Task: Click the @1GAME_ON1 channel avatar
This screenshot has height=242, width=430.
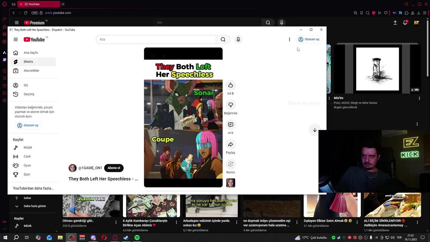Action: click(73, 168)
